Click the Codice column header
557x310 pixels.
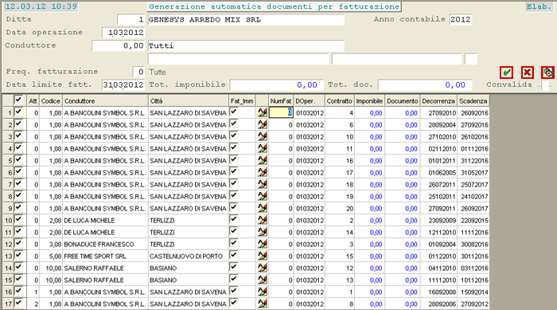pyautogui.click(x=51, y=101)
